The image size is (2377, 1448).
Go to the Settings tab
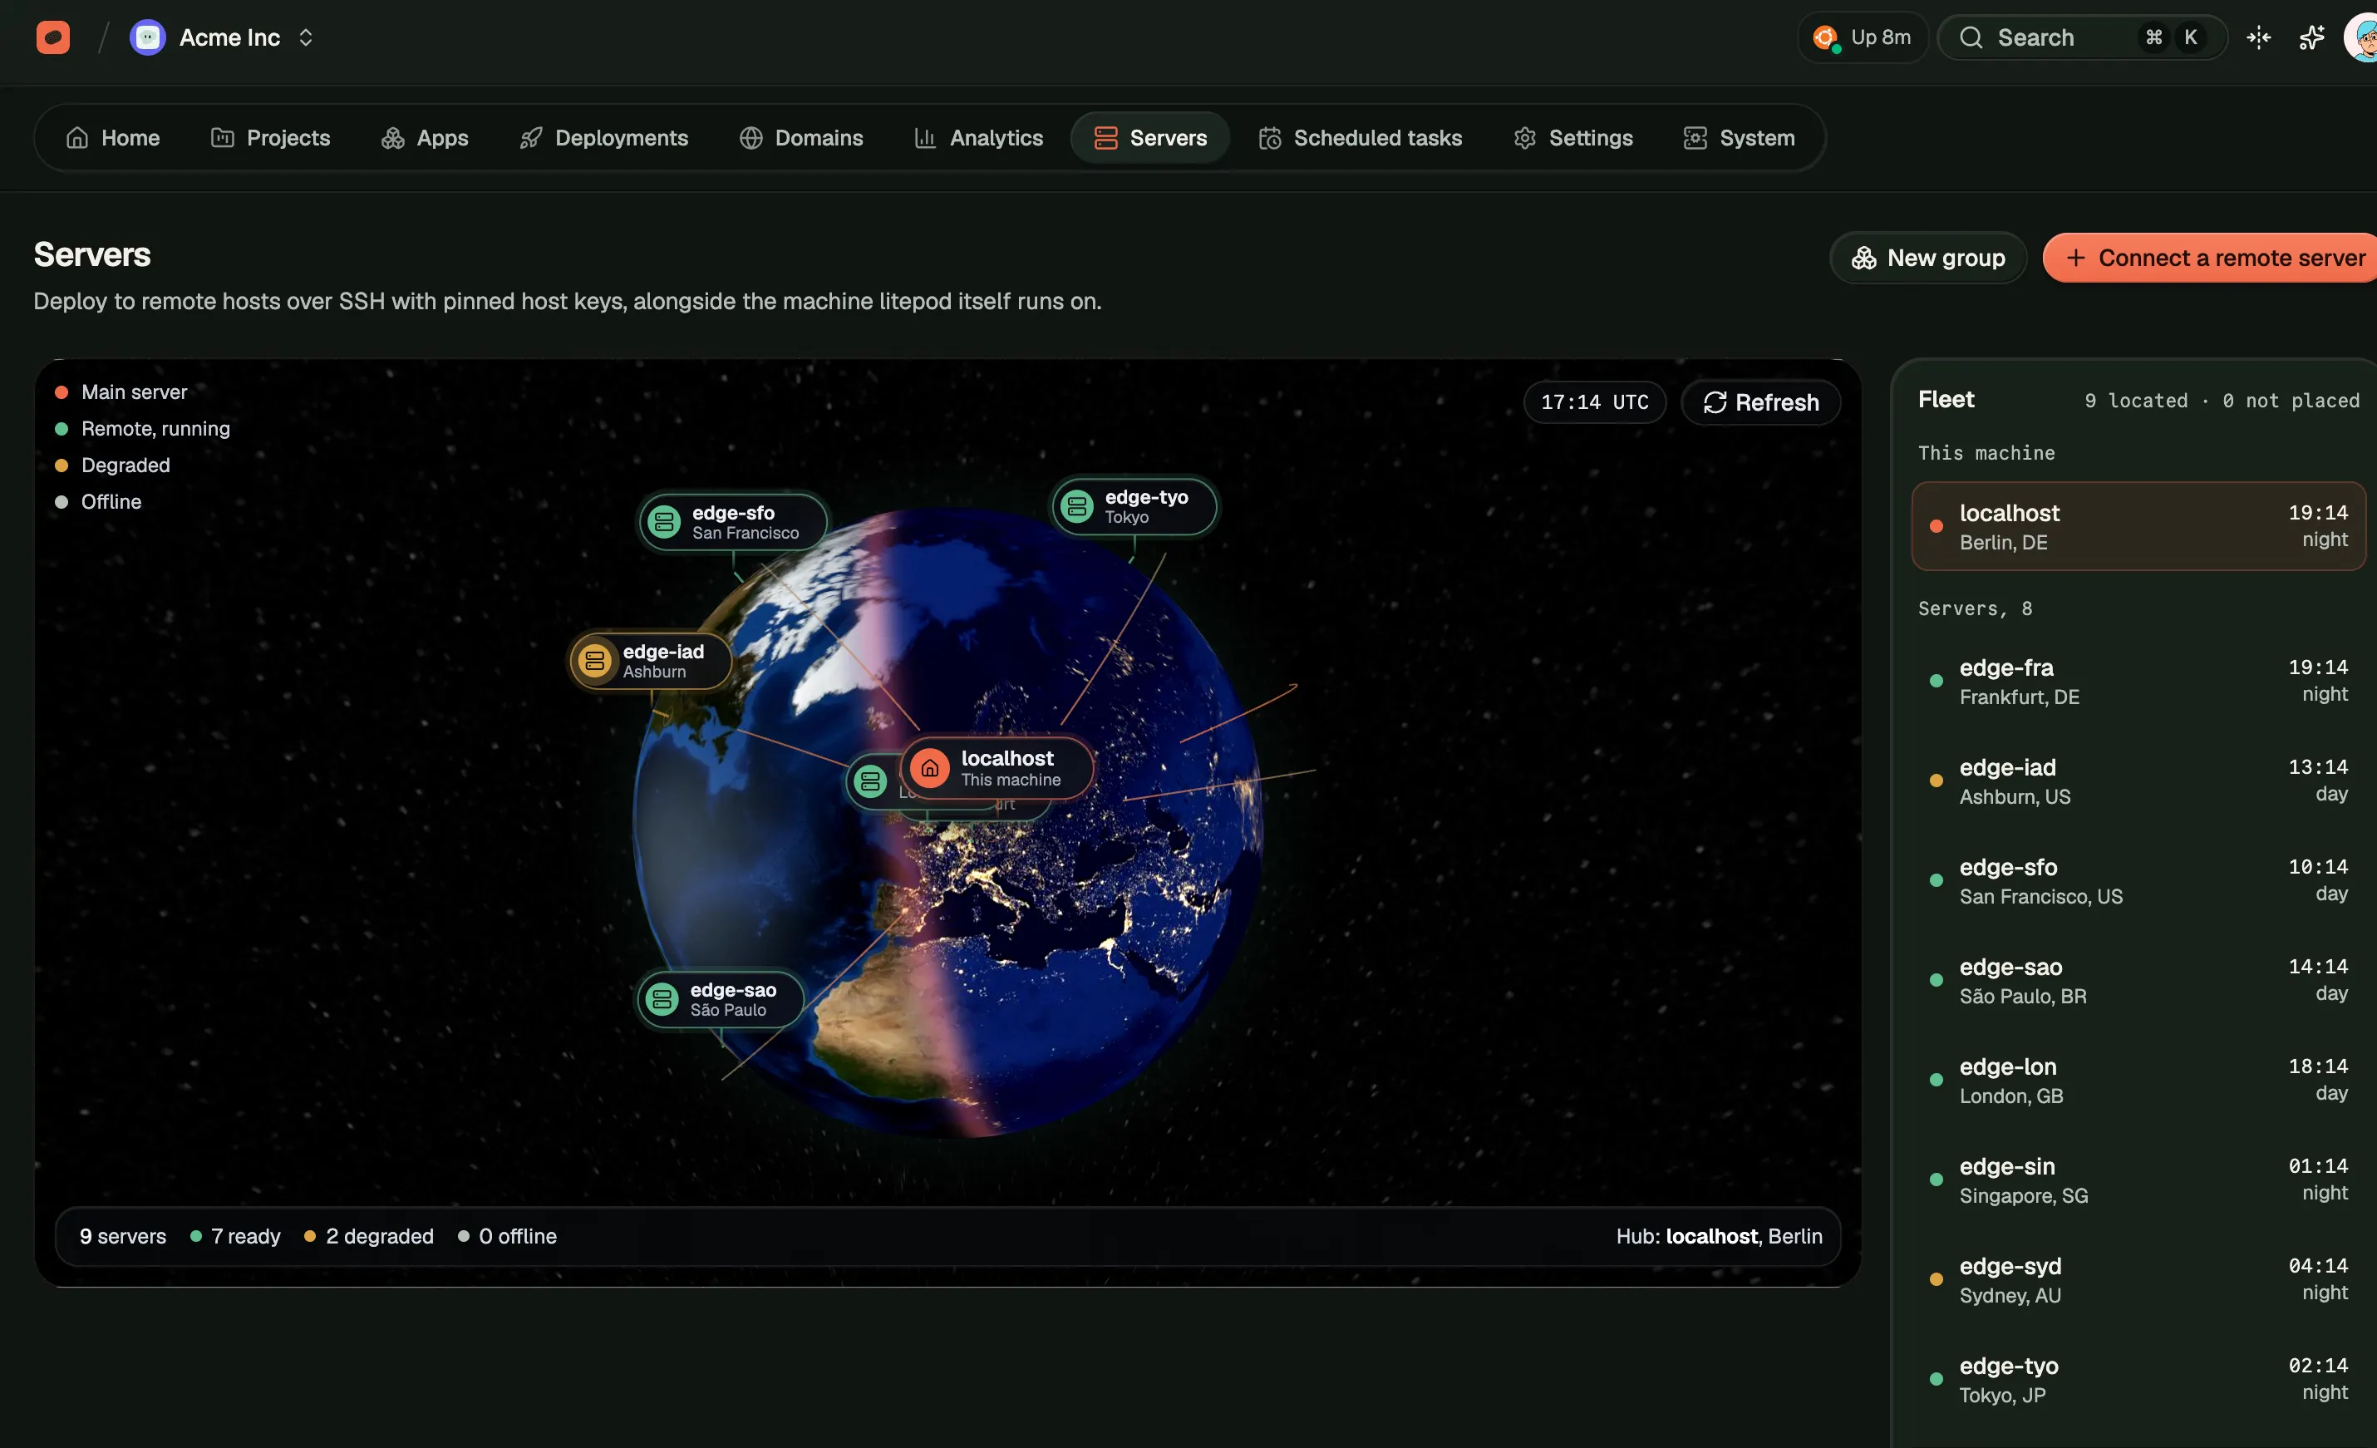tap(1573, 138)
